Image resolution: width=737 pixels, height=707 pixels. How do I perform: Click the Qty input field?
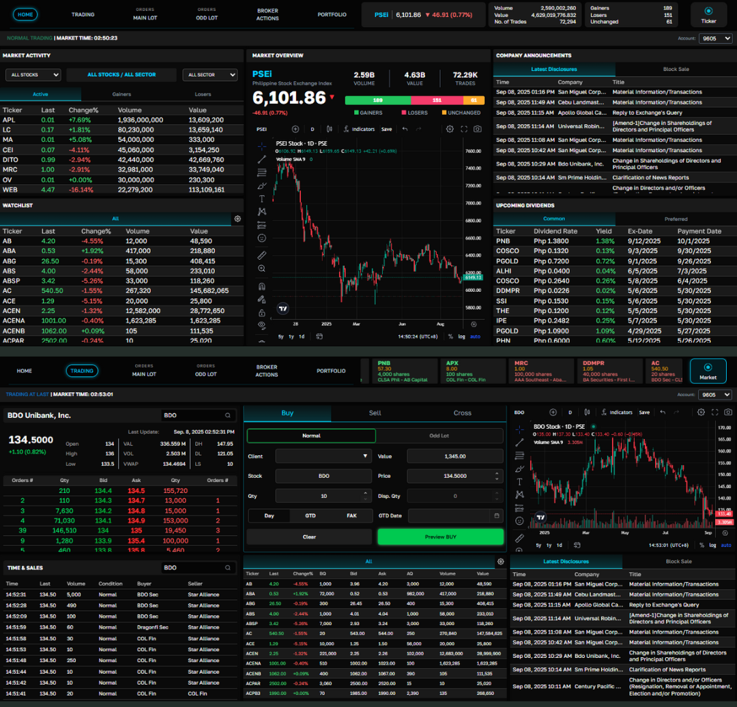[317, 496]
